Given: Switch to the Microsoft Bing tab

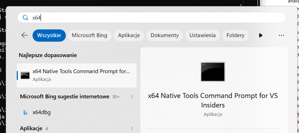Looking at the screenshot, I should point(89,35).
